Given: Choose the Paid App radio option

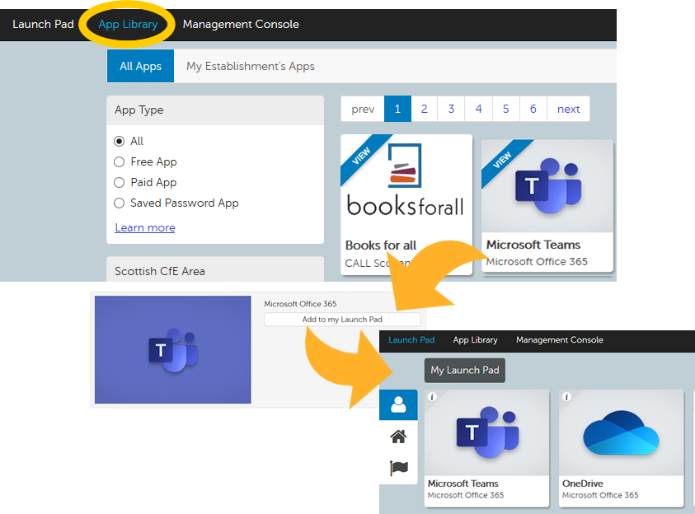Looking at the screenshot, I should (x=120, y=182).
